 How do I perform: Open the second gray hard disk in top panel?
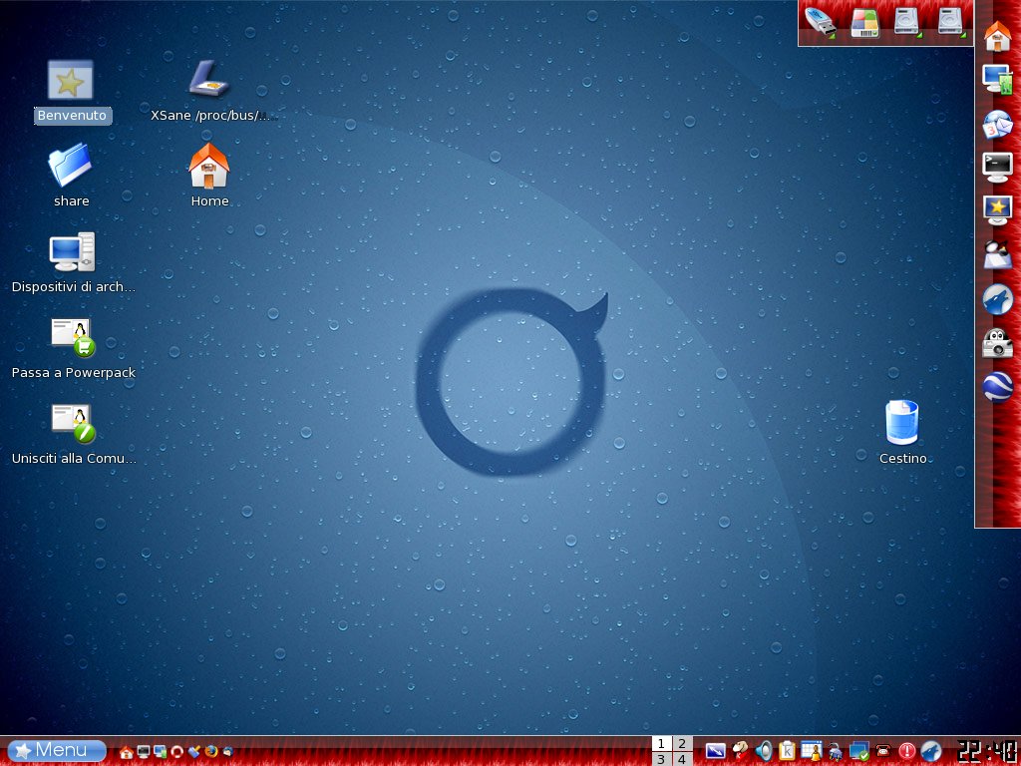tap(950, 22)
